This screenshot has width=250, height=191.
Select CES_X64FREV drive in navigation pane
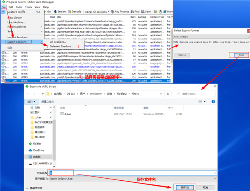point(42,163)
